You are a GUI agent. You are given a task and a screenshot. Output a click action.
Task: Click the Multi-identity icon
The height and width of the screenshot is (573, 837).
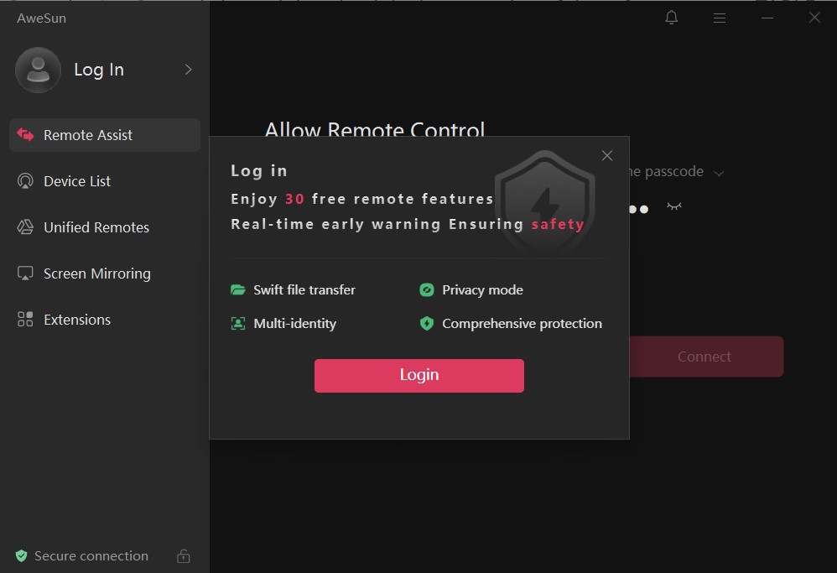(x=238, y=324)
